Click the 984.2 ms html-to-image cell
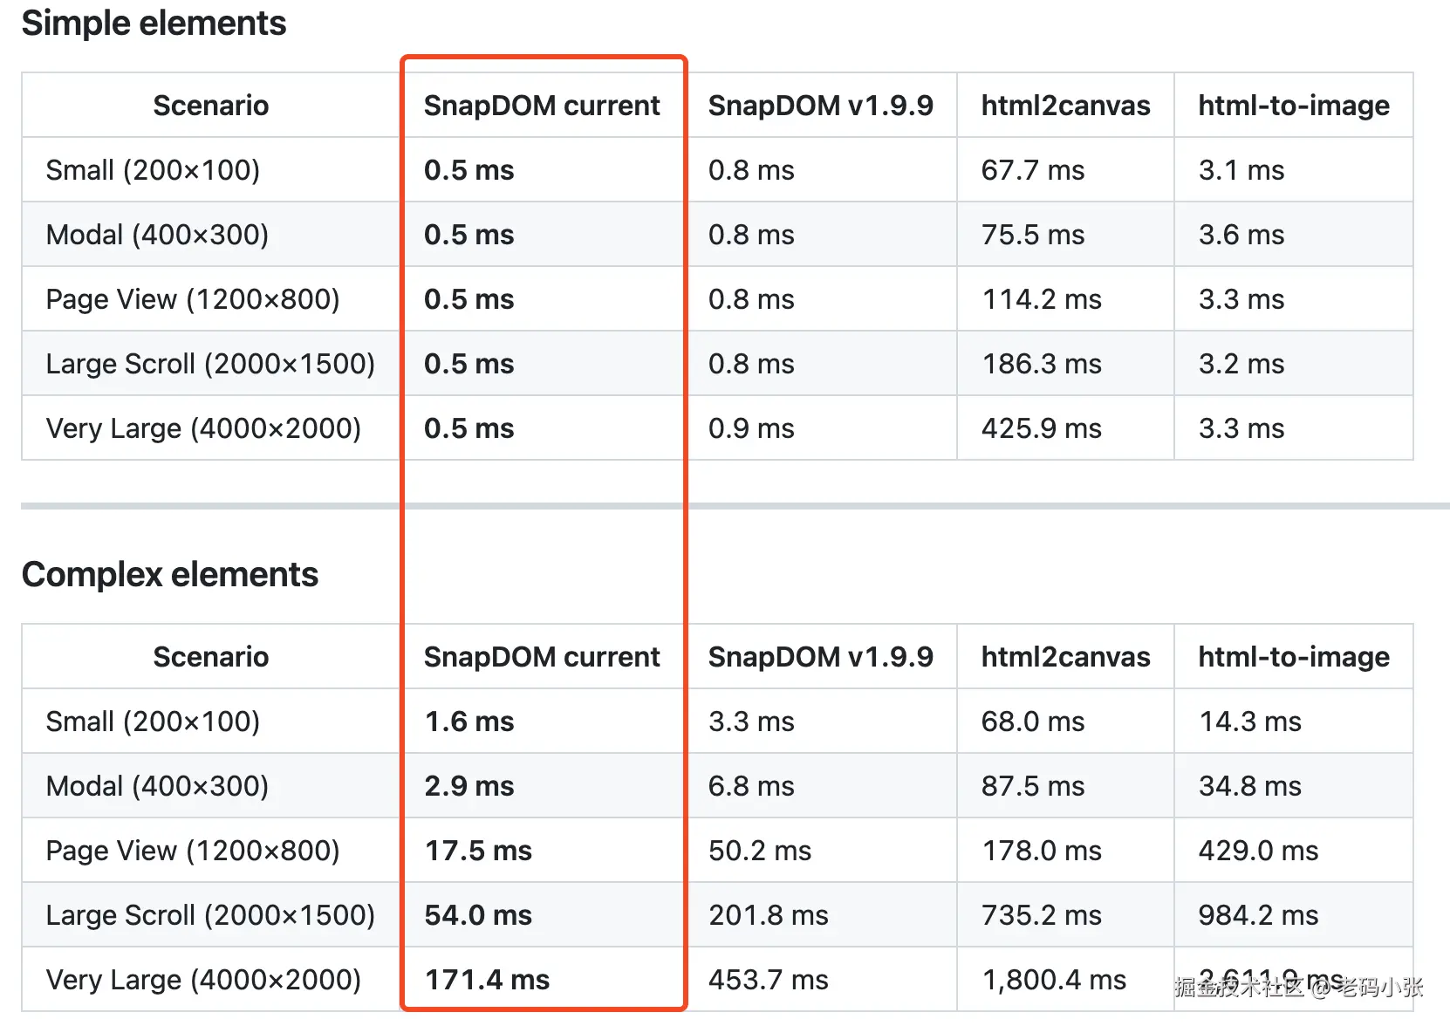Viewport: 1450px width, 1026px height. pos(1258,915)
